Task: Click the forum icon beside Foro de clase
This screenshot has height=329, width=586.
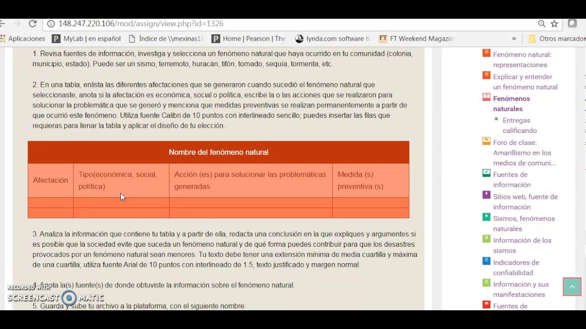Action: point(486,141)
